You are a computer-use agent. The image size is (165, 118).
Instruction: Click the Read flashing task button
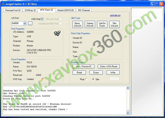coord(79,72)
